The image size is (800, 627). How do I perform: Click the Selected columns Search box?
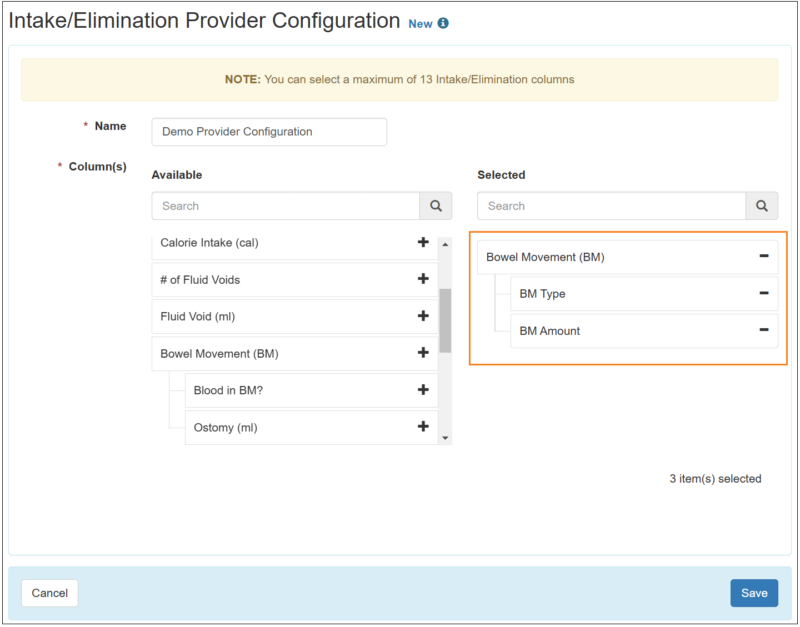(611, 206)
